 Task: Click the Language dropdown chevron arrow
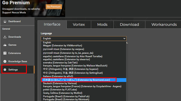(x=124, y=38)
